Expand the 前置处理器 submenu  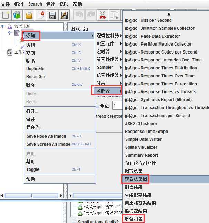(109, 59)
